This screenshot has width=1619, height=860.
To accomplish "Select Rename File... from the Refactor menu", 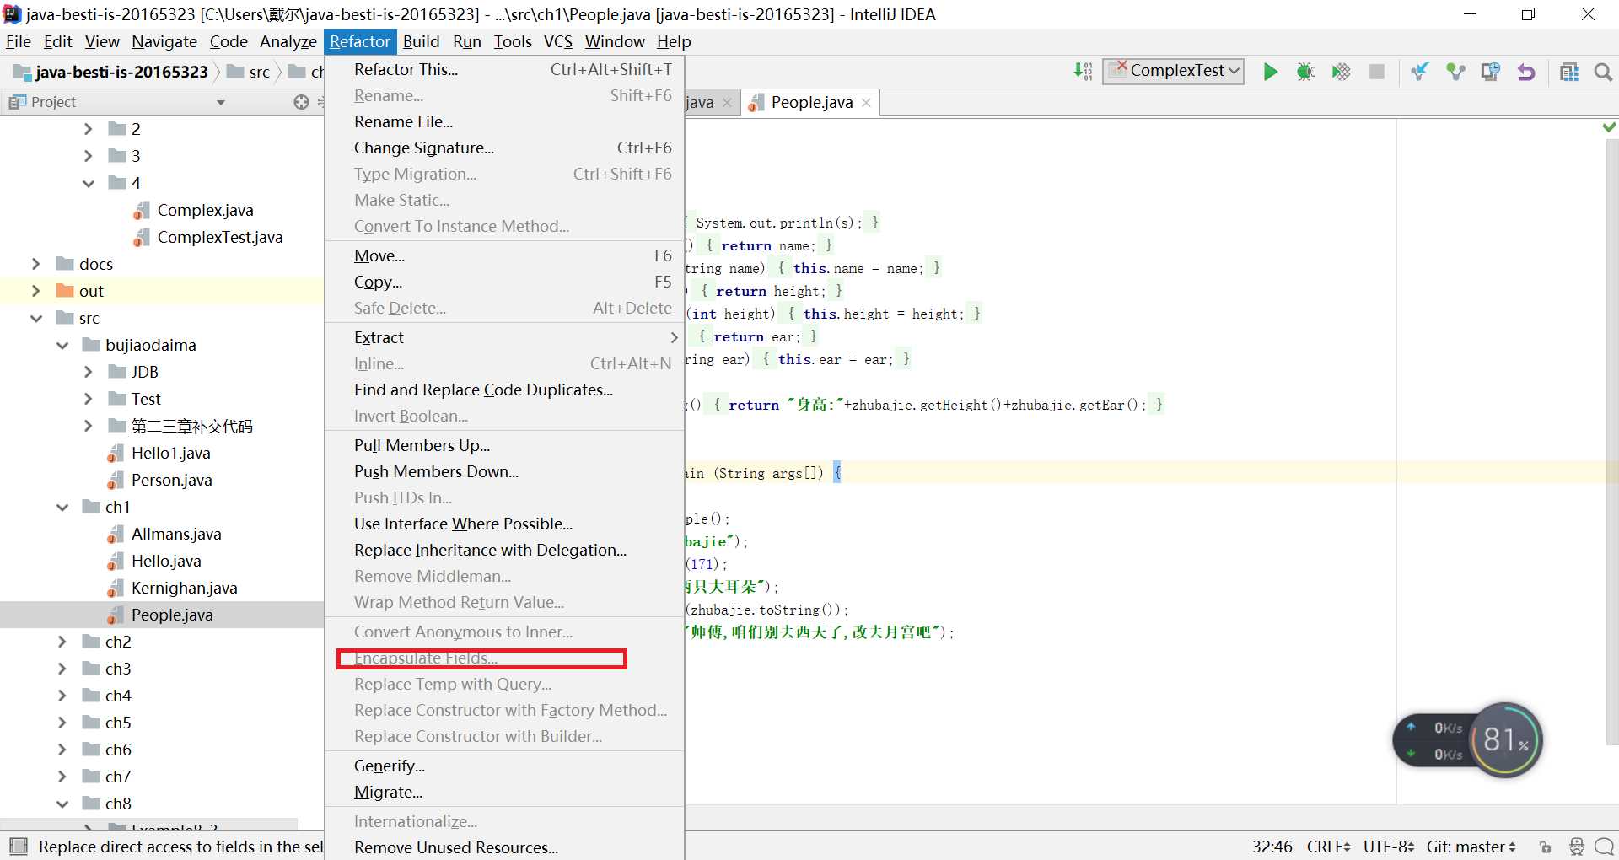I will pyautogui.click(x=504, y=121).
